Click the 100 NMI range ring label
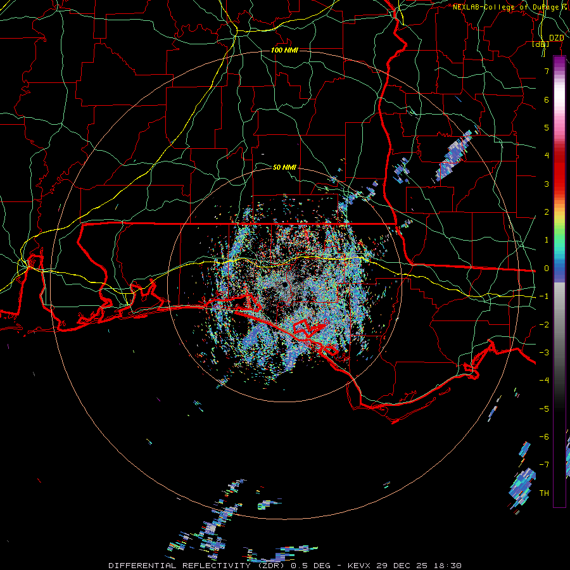 (284, 50)
